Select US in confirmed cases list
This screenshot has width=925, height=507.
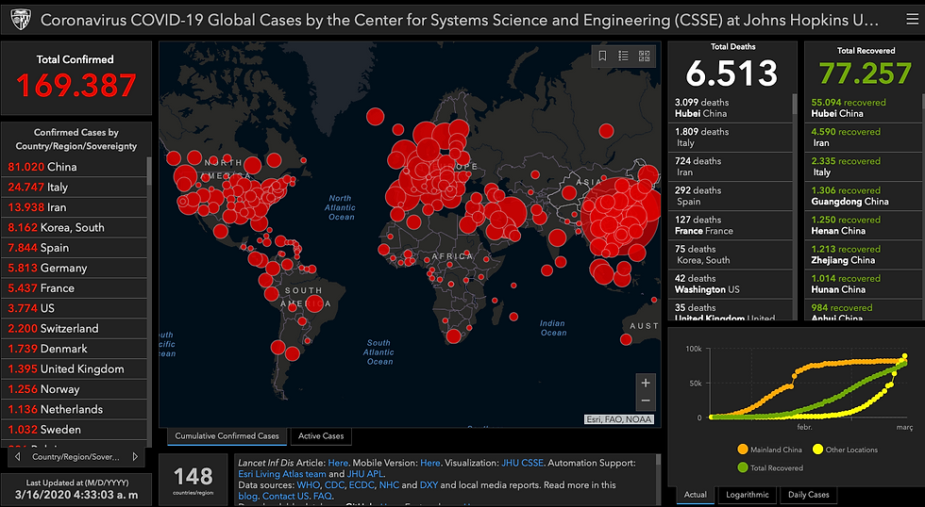[x=74, y=308]
